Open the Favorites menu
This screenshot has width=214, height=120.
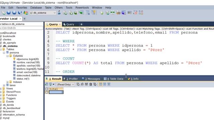click(x=22, y=8)
